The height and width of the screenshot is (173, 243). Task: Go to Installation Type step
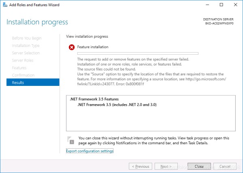click(26, 45)
